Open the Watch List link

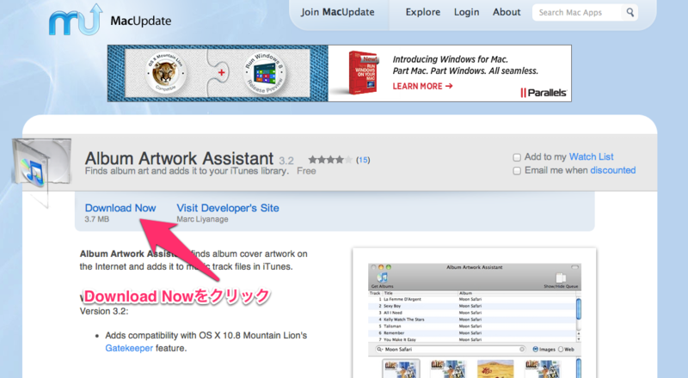click(591, 157)
